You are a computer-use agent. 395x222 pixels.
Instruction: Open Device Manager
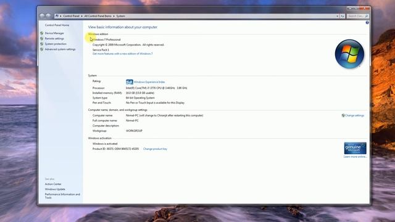coord(54,33)
